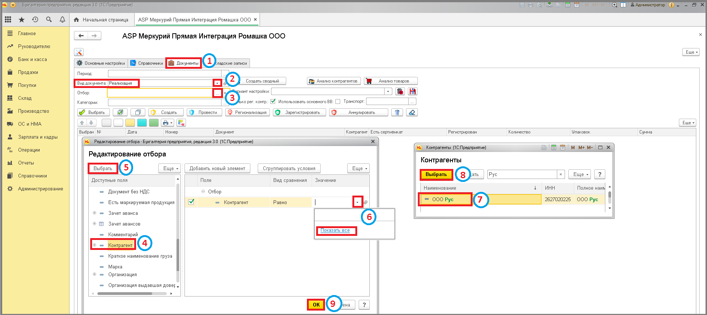Click the navigate forward arrow

click(x=94, y=36)
